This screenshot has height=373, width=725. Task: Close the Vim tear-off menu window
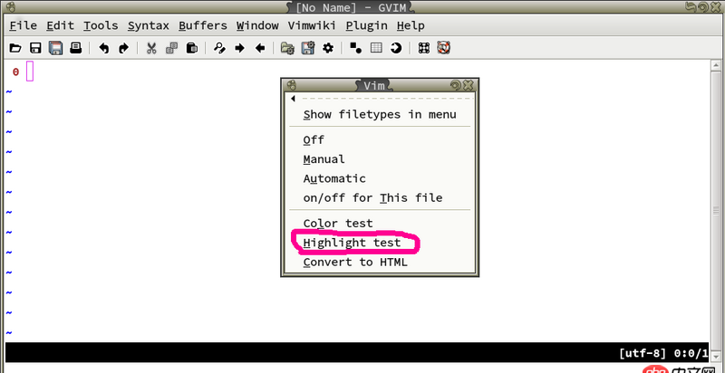click(468, 85)
